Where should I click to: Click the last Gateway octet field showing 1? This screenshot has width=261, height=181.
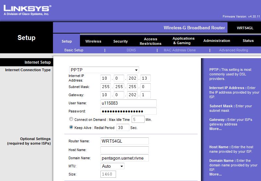tap(146, 95)
